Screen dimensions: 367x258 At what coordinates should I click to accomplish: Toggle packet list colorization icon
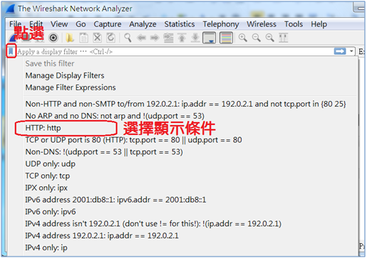tap(226, 38)
